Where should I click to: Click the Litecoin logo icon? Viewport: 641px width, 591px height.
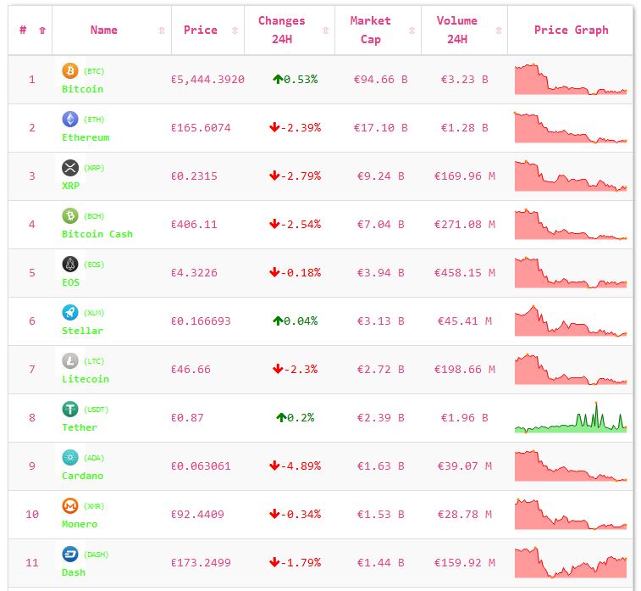point(70,361)
